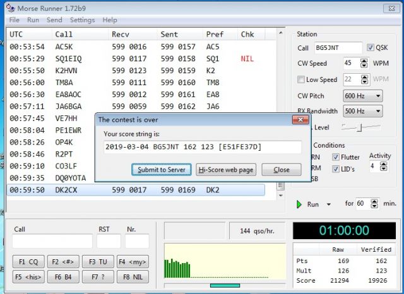
Task: Click the run duration field showing 60
Action: click(x=364, y=204)
